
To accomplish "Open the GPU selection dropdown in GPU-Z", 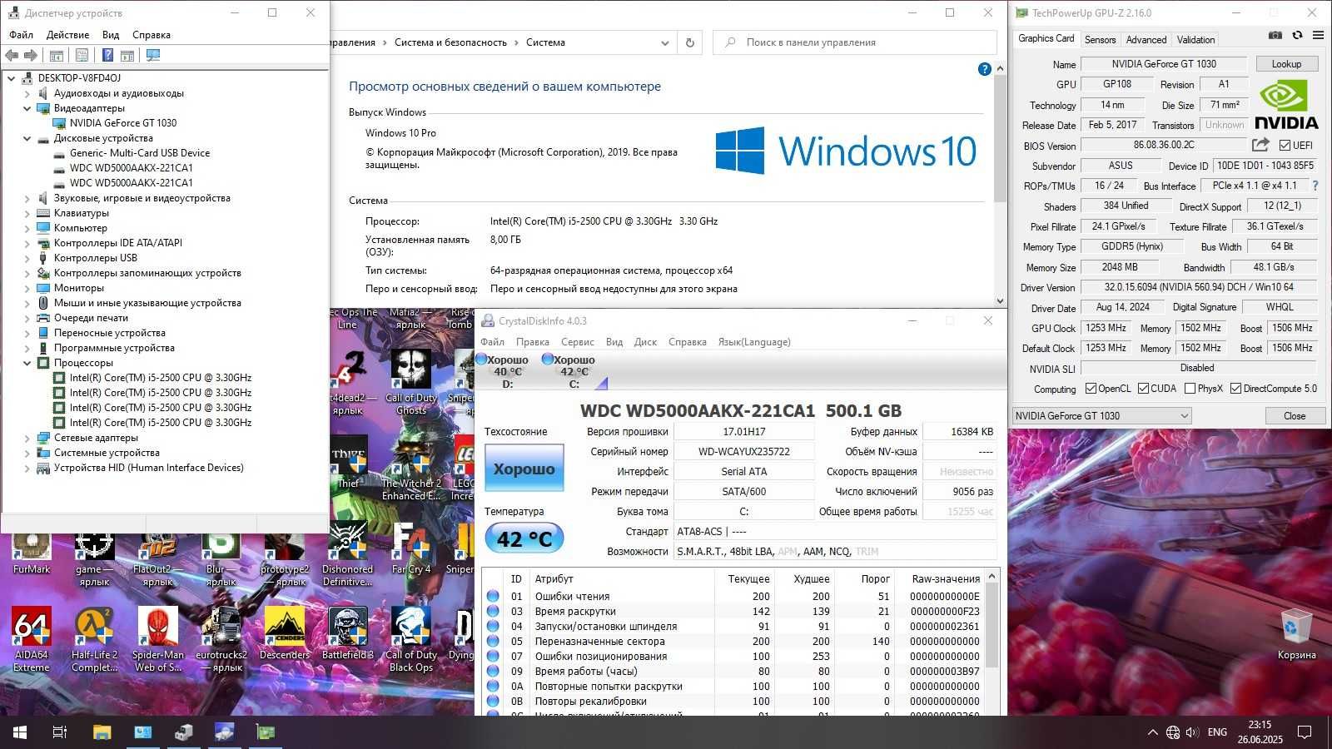I will [x=1101, y=415].
